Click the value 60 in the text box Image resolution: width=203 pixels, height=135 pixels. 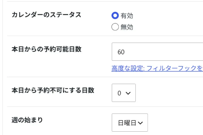[x=121, y=52]
